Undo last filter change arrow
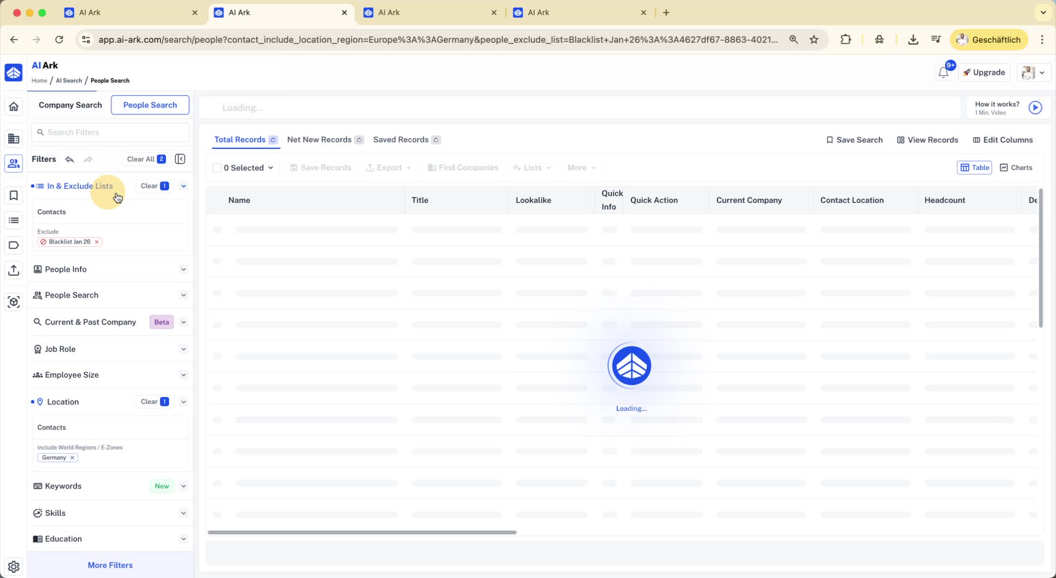 click(x=70, y=159)
